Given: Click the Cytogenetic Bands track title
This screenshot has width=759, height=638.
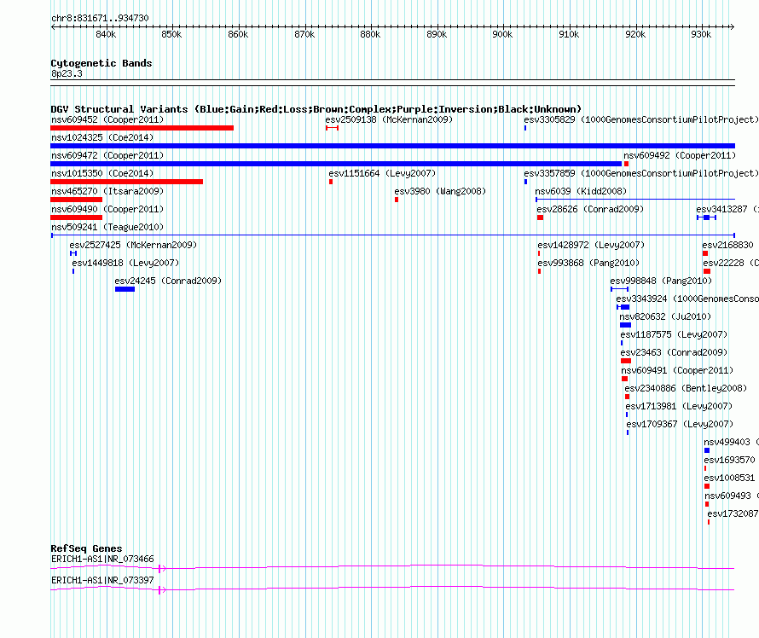Looking at the screenshot, I should [x=101, y=63].
